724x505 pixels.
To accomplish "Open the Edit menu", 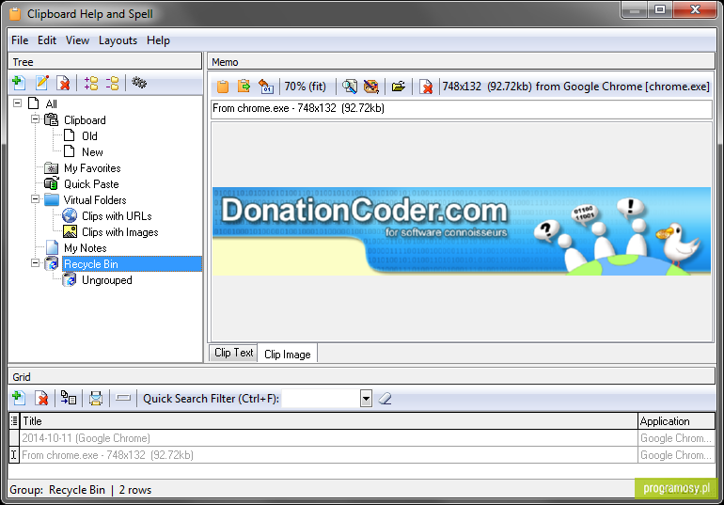I will coord(47,40).
